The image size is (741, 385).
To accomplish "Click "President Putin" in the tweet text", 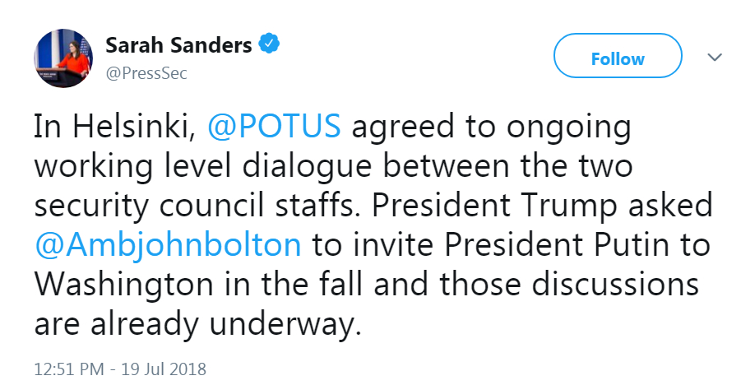I will 558,245.
